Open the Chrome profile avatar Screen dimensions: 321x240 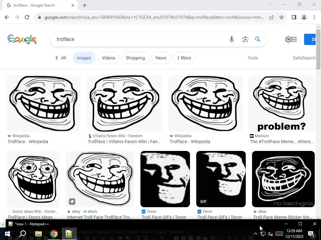(304, 17)
